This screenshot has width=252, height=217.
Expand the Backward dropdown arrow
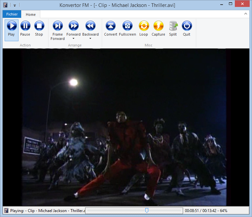(x=90, y=39)
